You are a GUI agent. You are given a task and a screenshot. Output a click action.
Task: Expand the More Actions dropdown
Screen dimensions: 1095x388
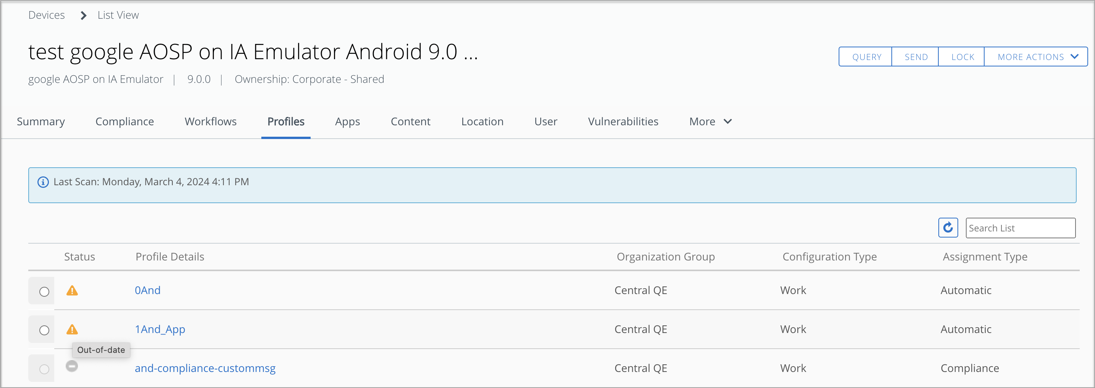1036,57
